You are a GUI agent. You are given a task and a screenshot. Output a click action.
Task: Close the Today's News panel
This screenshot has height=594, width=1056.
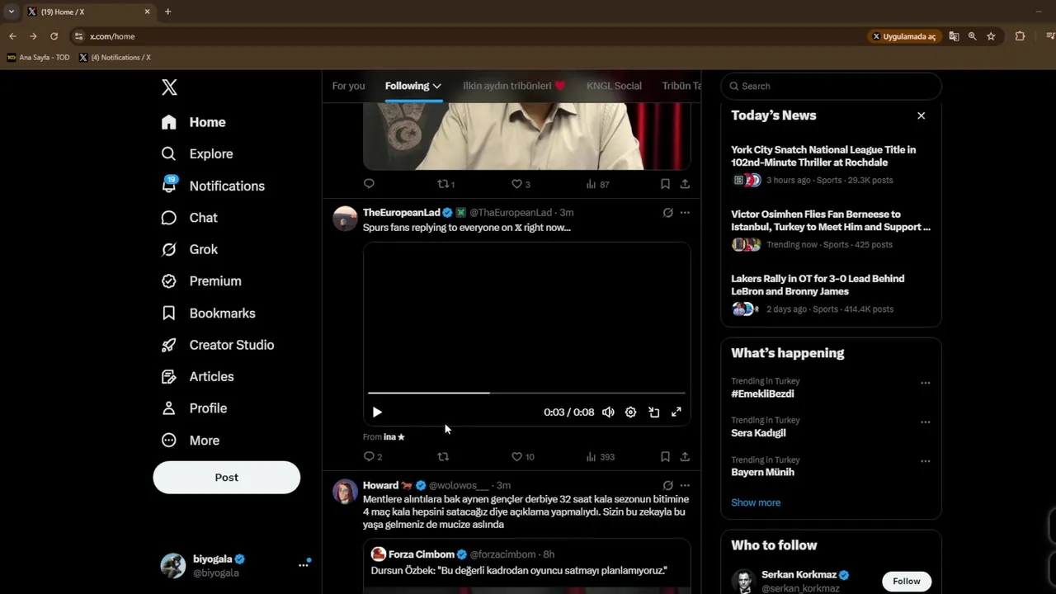click(921, 115)
